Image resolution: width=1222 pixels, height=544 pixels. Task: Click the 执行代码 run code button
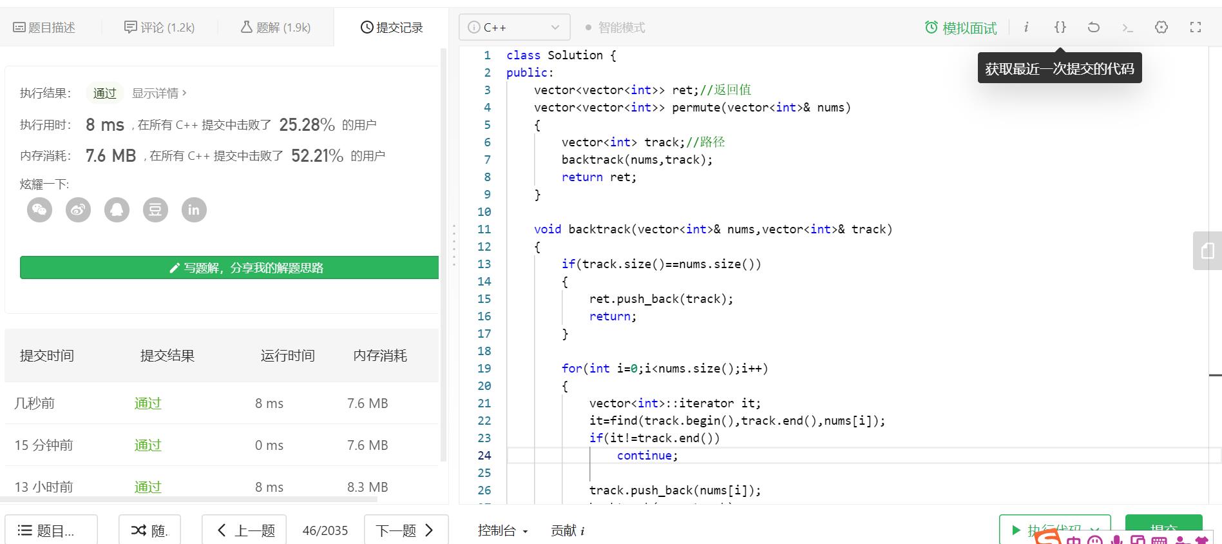click(x=1055, y=530)
